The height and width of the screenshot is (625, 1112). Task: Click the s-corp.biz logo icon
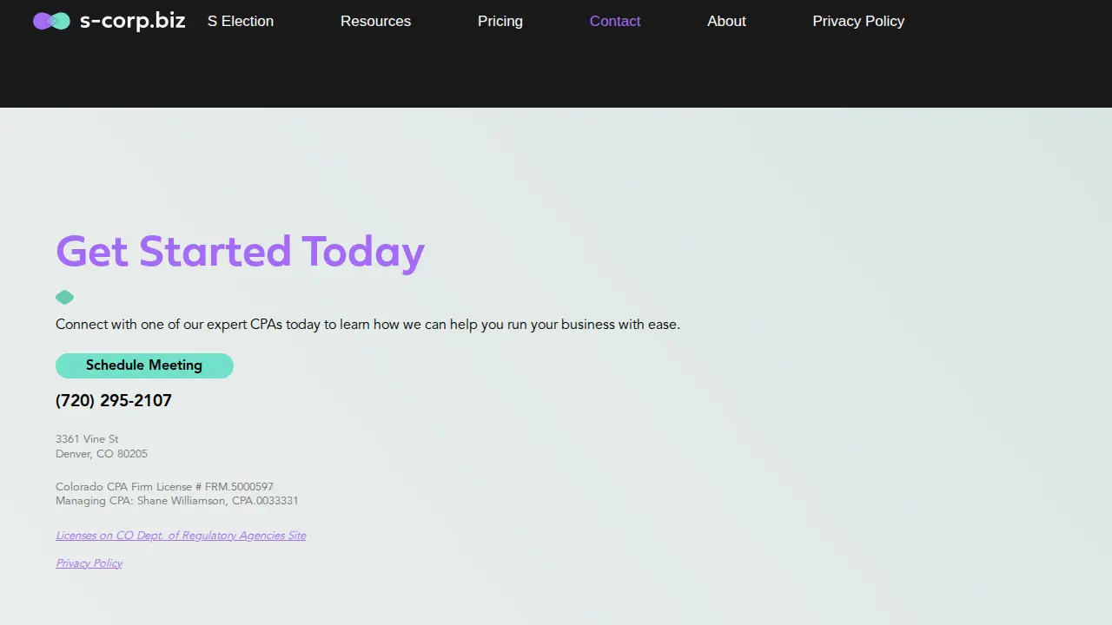click(x=51, y=21)
